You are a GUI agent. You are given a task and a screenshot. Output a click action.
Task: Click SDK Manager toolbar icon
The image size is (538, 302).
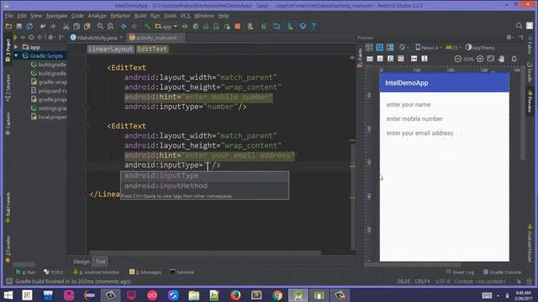[x=290, y=26]
